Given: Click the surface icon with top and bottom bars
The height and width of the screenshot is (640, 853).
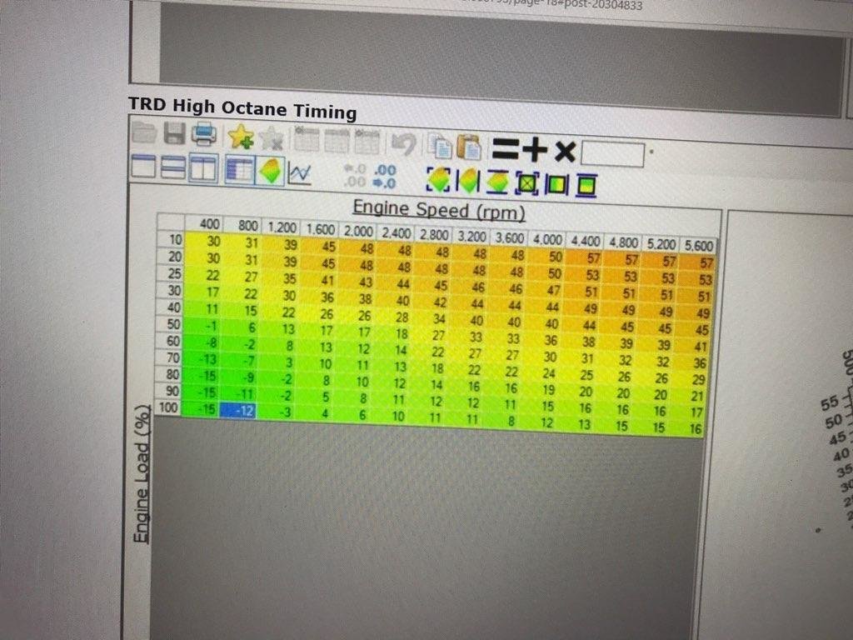Looking at the screenshot, I should [497, 182].
